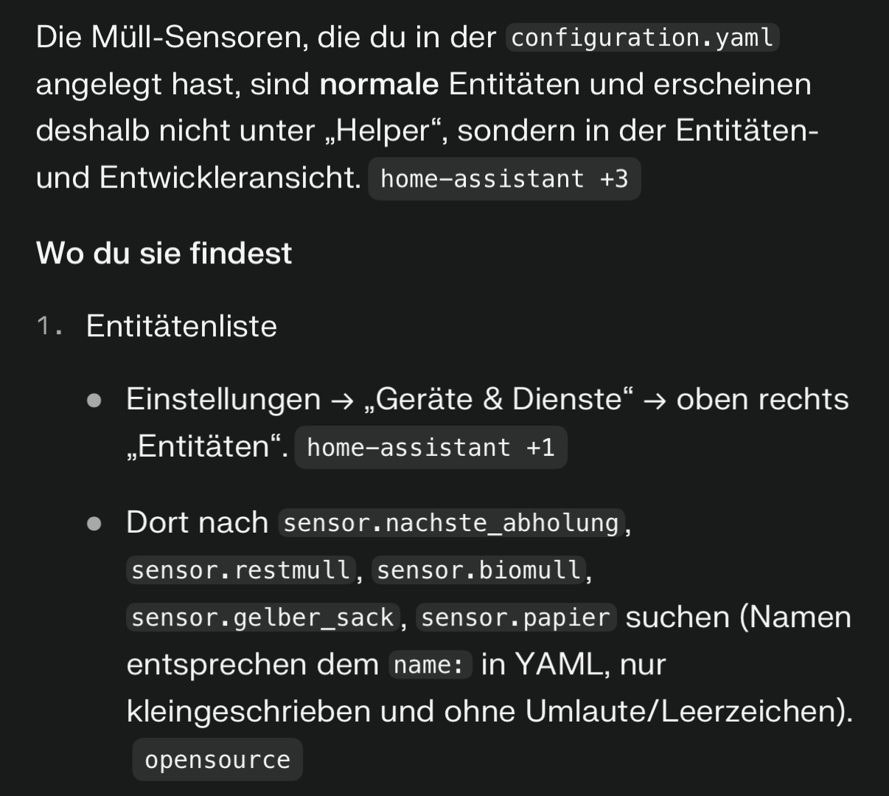Click the sensor.restmull code snippet

click(241, 570)
